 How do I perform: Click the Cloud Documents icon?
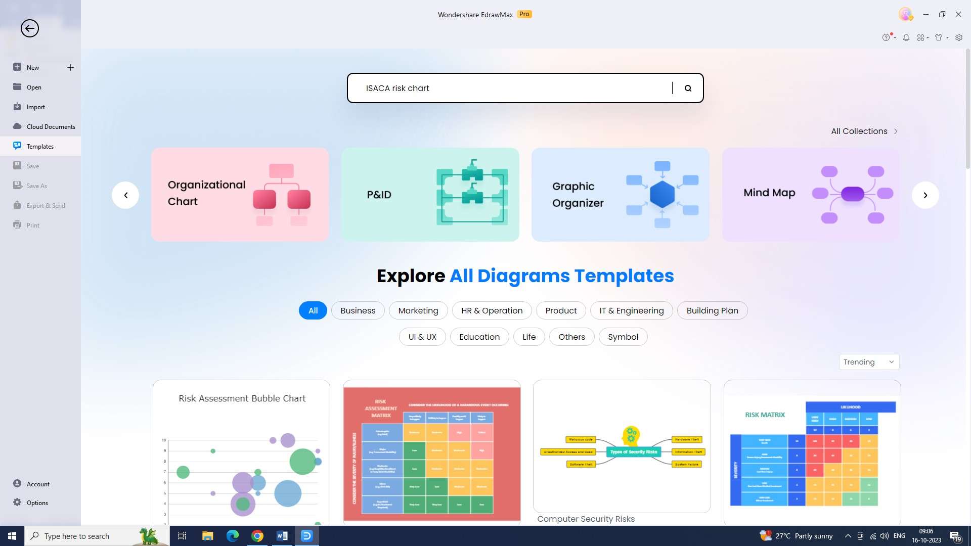point(17,126)
